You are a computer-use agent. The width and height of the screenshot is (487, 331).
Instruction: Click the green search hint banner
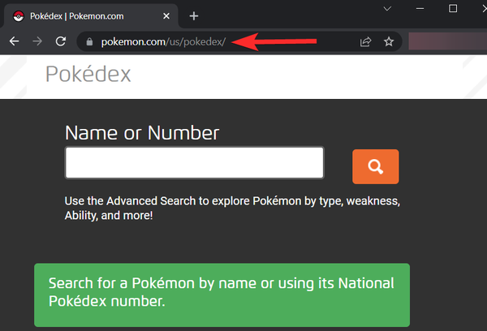222,293
